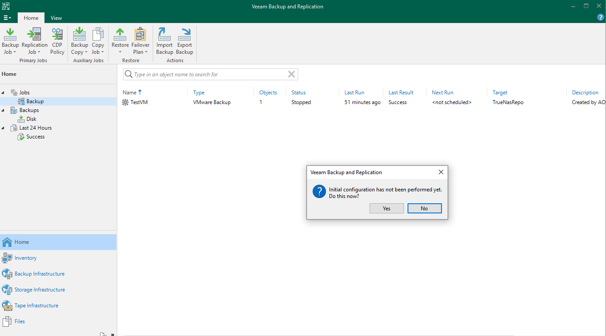Viewport: 606px width, 336px height.
Task: Select Backup under Jobs in tree
Action: [x=35, y=101]
